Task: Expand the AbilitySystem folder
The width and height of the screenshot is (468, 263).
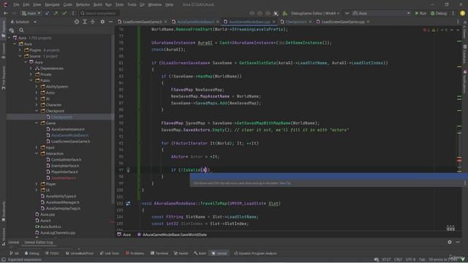Action: [37, 86]
